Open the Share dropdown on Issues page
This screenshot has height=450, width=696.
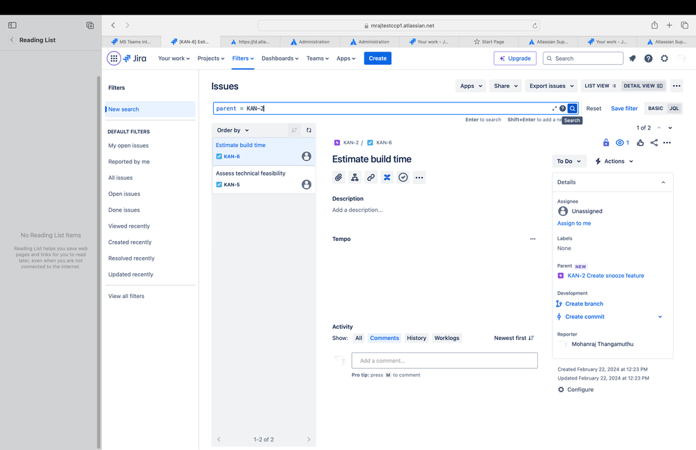(506, 86)
